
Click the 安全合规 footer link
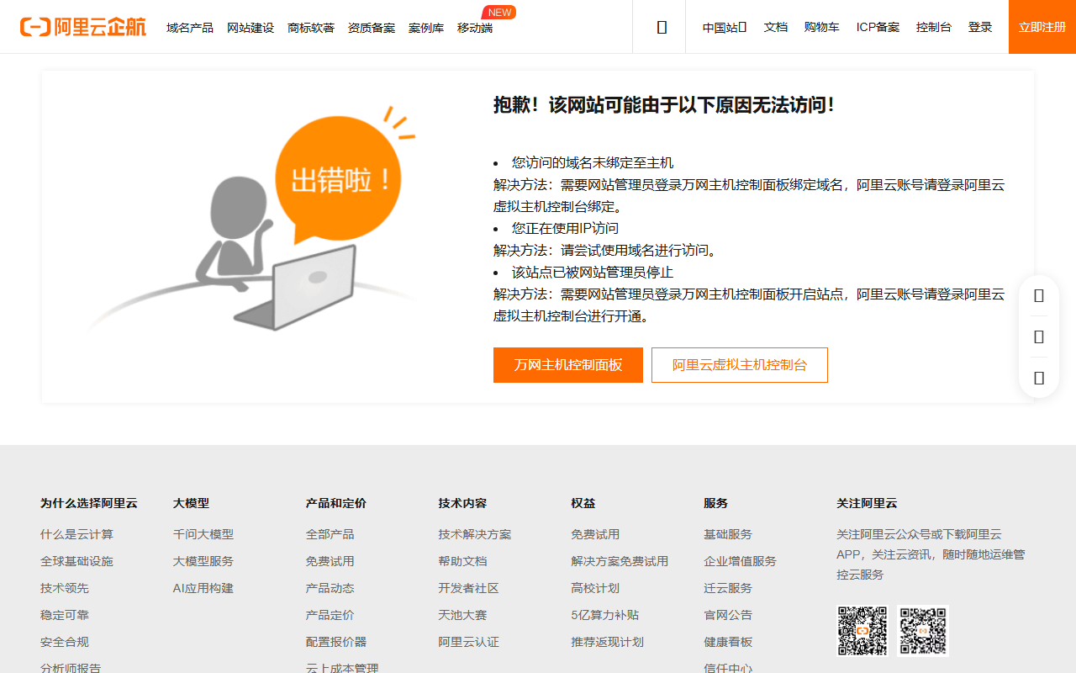tap(65, 642)
